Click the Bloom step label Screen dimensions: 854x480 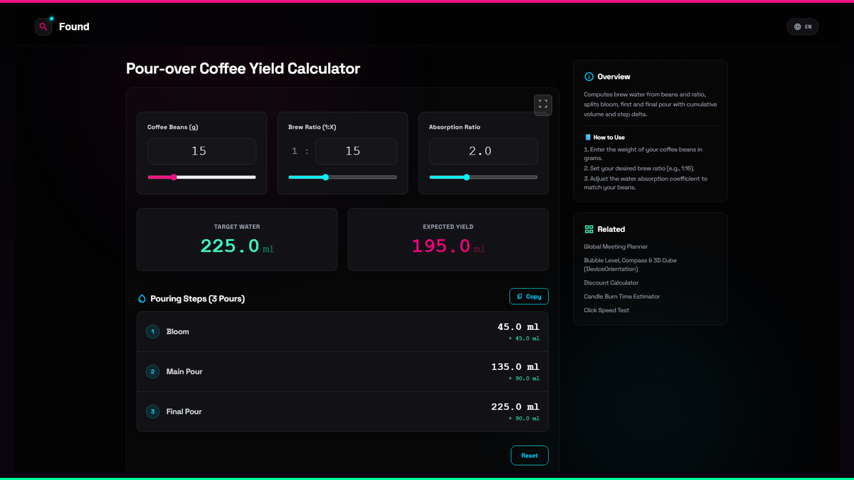click(x=178, y=331)
